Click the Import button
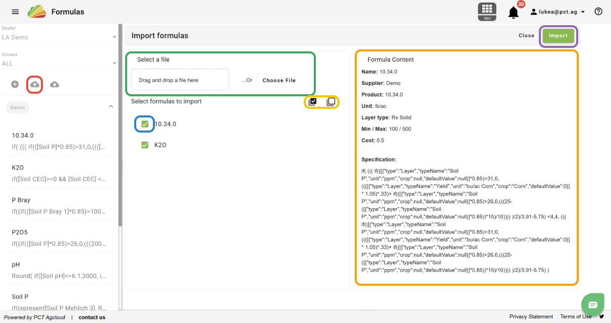This screenshot has width=611, height=323. (x=558, y=36)
